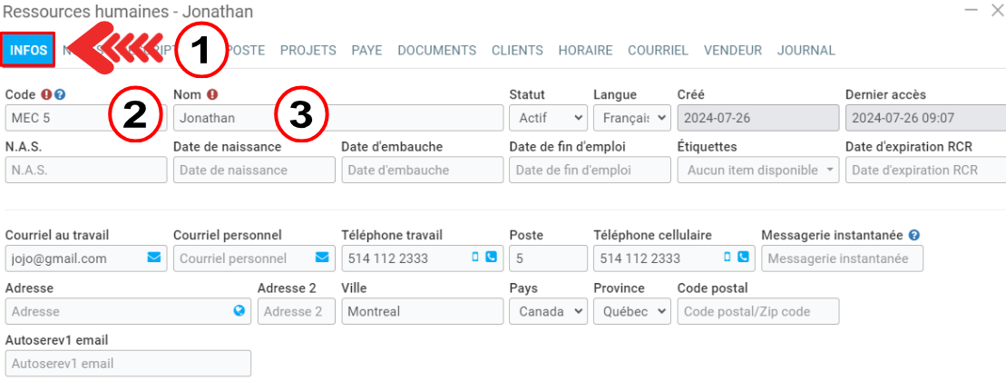Click the globe icon in Adresse field

(239, 311)
